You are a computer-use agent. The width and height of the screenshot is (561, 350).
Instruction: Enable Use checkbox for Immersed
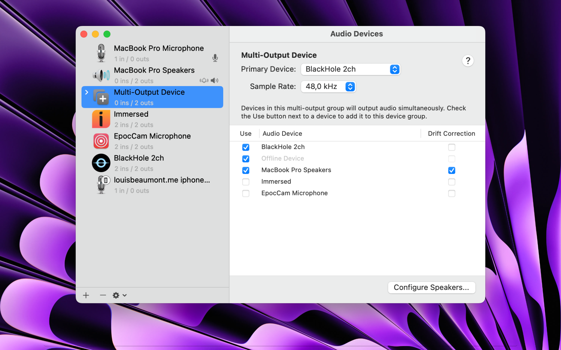click(x=246, y=182)
